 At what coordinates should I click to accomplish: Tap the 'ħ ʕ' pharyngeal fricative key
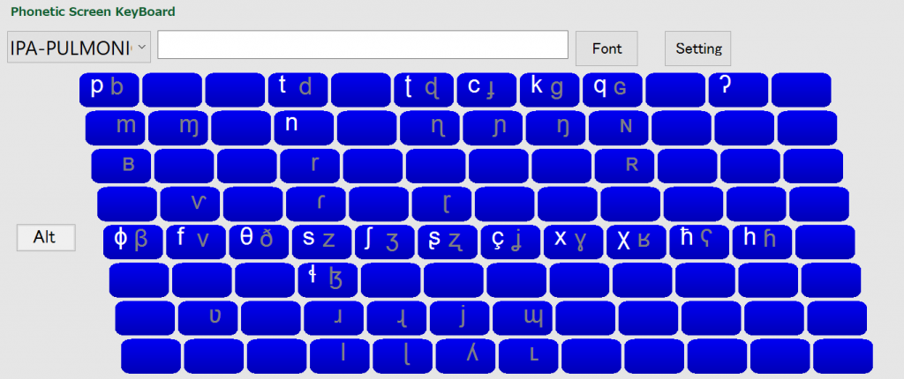[x=699, y=242]
